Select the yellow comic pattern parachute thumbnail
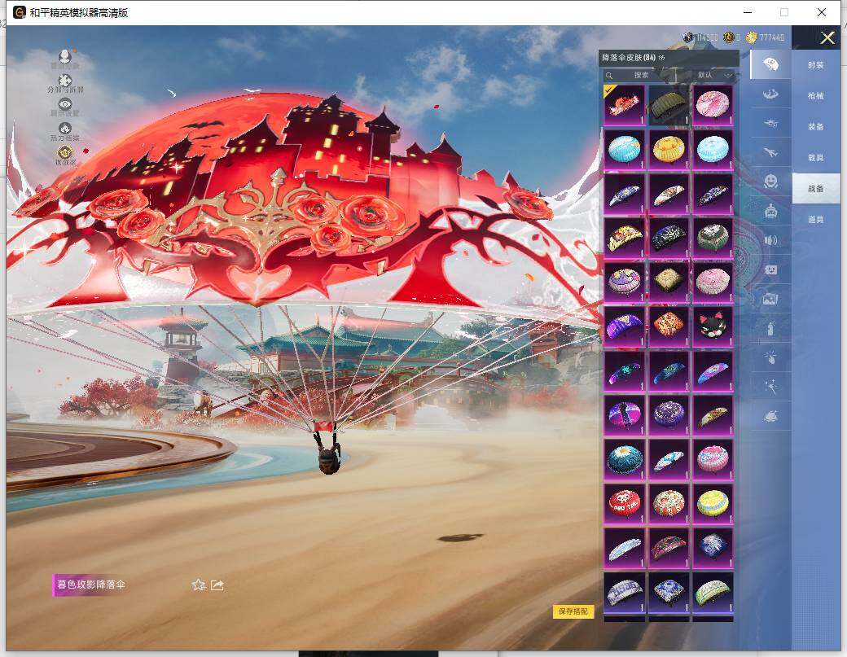Screen dimensions: 847x657 click(x=625, y=238)
